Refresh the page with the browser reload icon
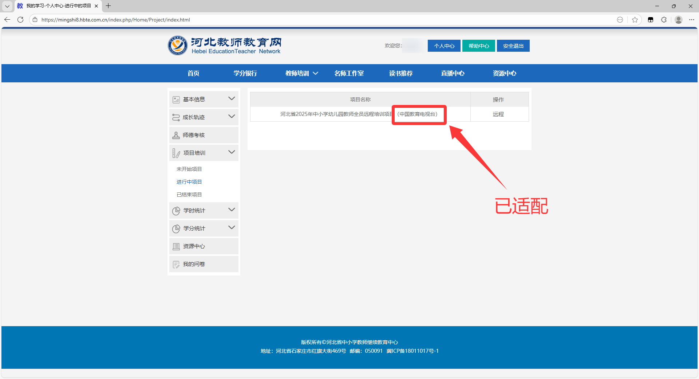The width and height of the screenshot is (699, 379). (20, 20)
